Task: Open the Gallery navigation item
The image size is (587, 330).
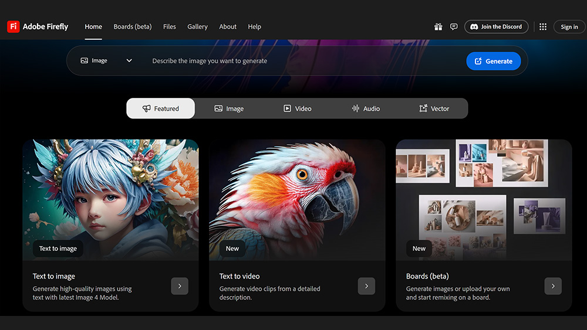Action: point(197,26)
